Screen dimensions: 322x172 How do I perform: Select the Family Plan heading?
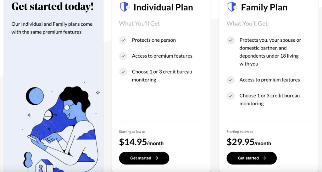pos(264,8)
